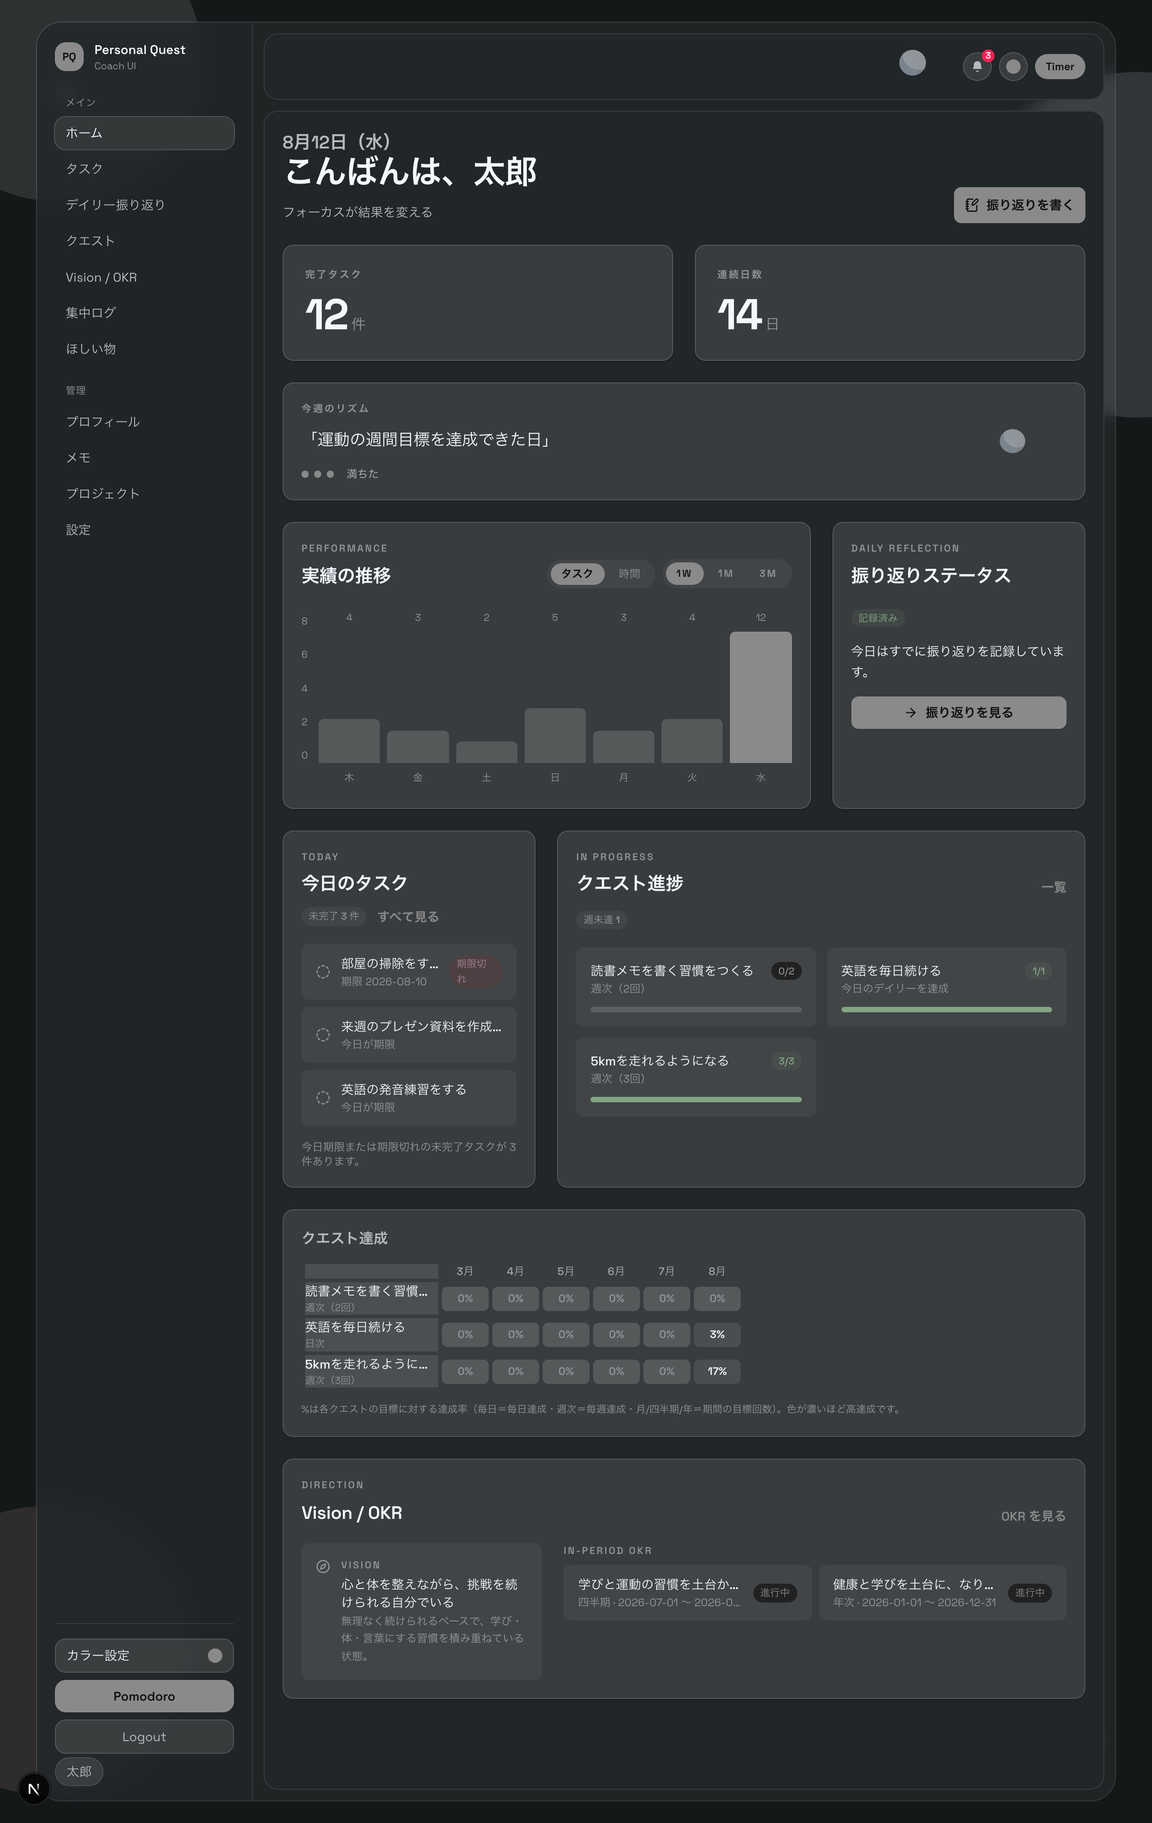1152x1823 pixels.
Task: Click the 0/2 badge on 読書メモ quest
Action: 786,971
